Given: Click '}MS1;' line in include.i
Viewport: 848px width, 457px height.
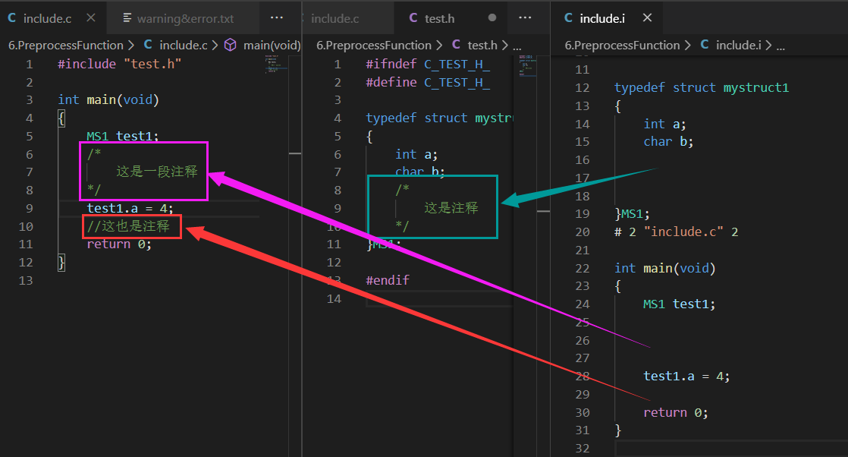Looking at the screenshot, I should click(633, 214).
